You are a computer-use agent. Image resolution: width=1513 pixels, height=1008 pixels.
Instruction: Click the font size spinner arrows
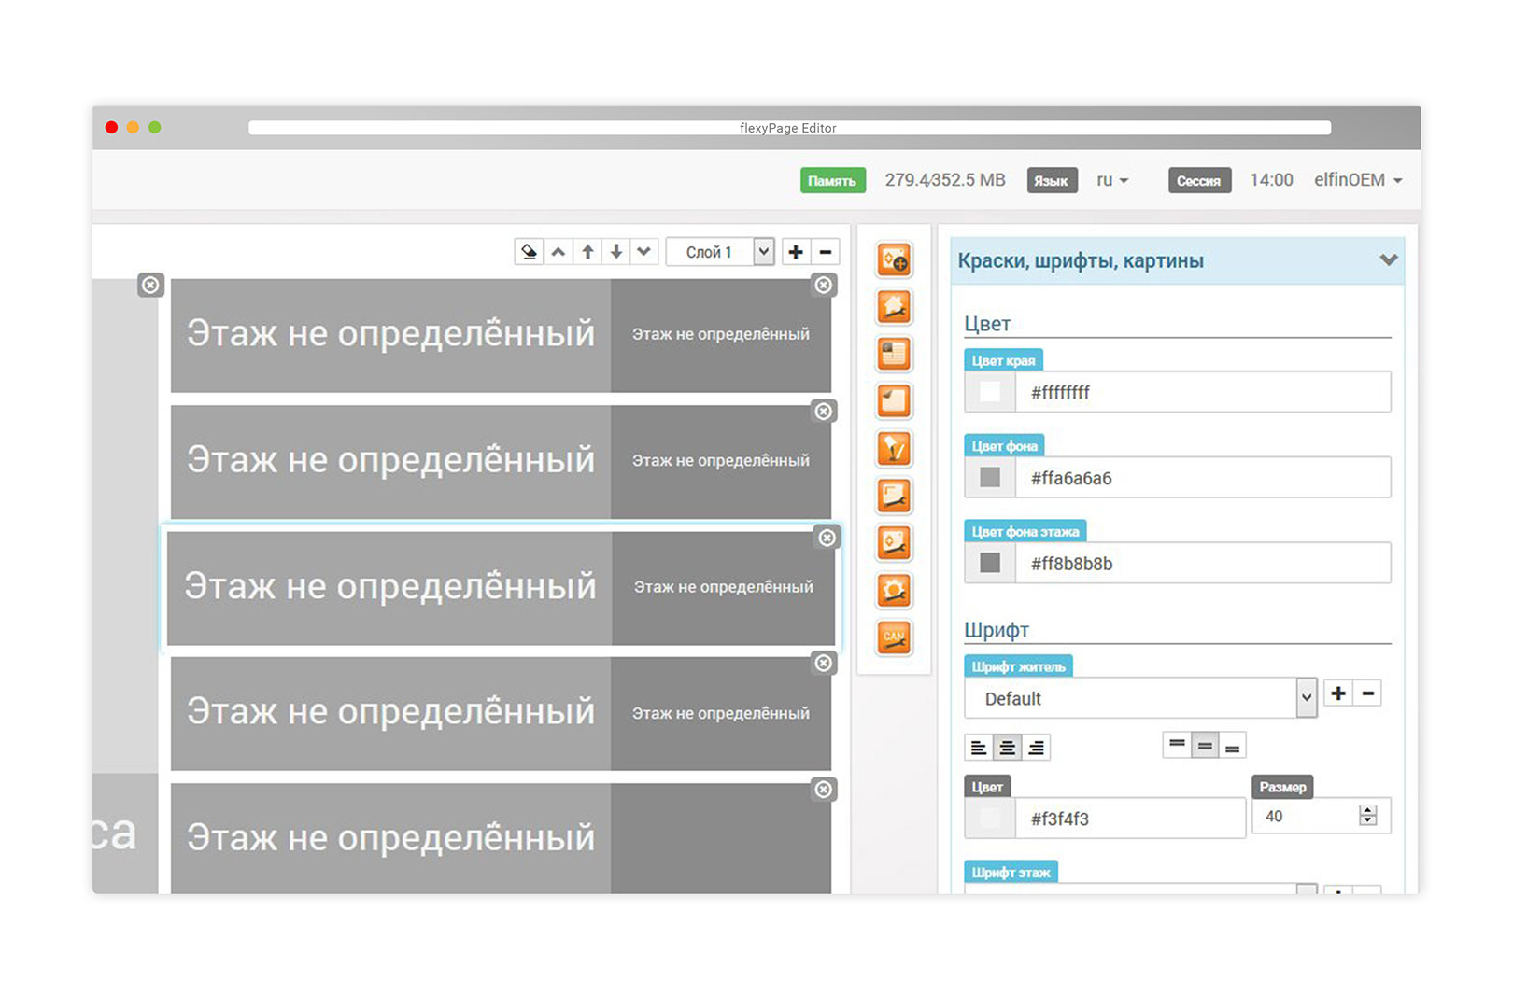point(1368,816)
